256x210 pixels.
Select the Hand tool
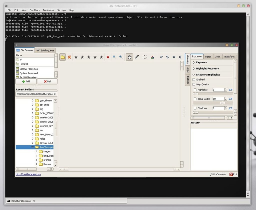[x=129, y=57]
